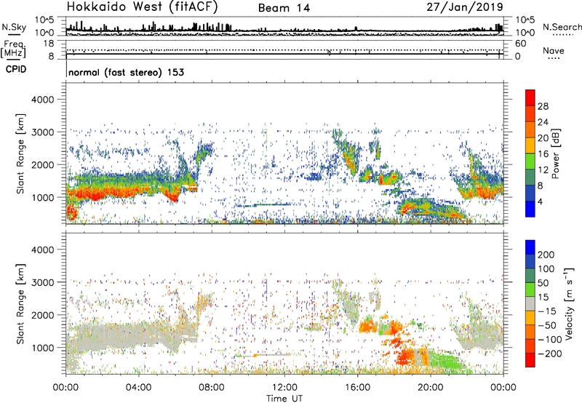Click the 'Freq. [MHz]' axis label
Screen dimensions: 582x403
pos(13,49)
